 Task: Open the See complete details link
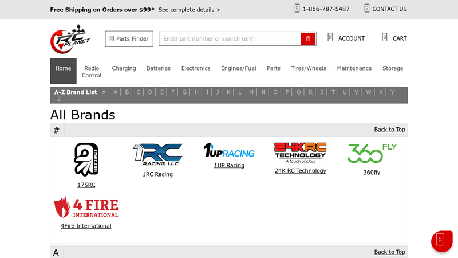click(189, 10)
